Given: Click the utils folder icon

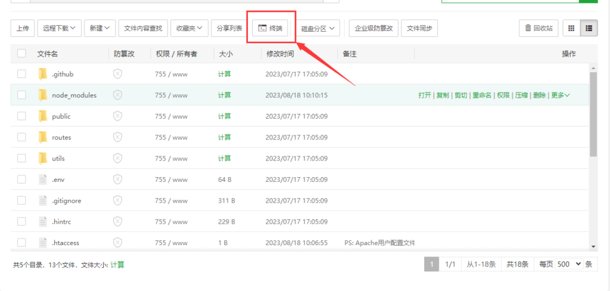Looking at the screenshot, I should click(x=43, y=158).
